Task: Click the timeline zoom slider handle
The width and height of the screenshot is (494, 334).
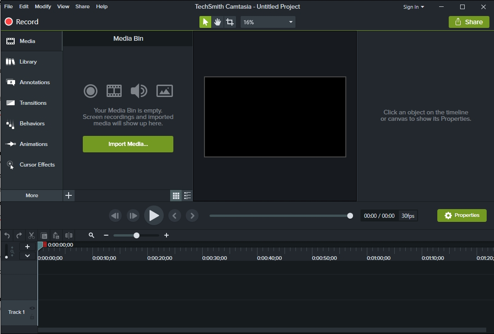Action: pyautogui.click(x=136, y=235)
